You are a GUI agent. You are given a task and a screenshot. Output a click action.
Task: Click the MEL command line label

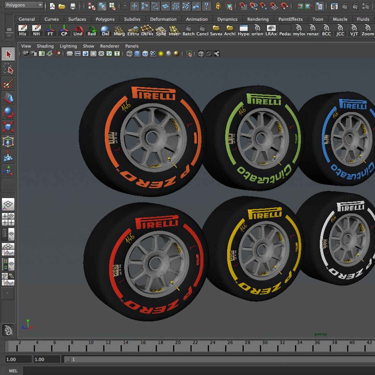[13, 371]
